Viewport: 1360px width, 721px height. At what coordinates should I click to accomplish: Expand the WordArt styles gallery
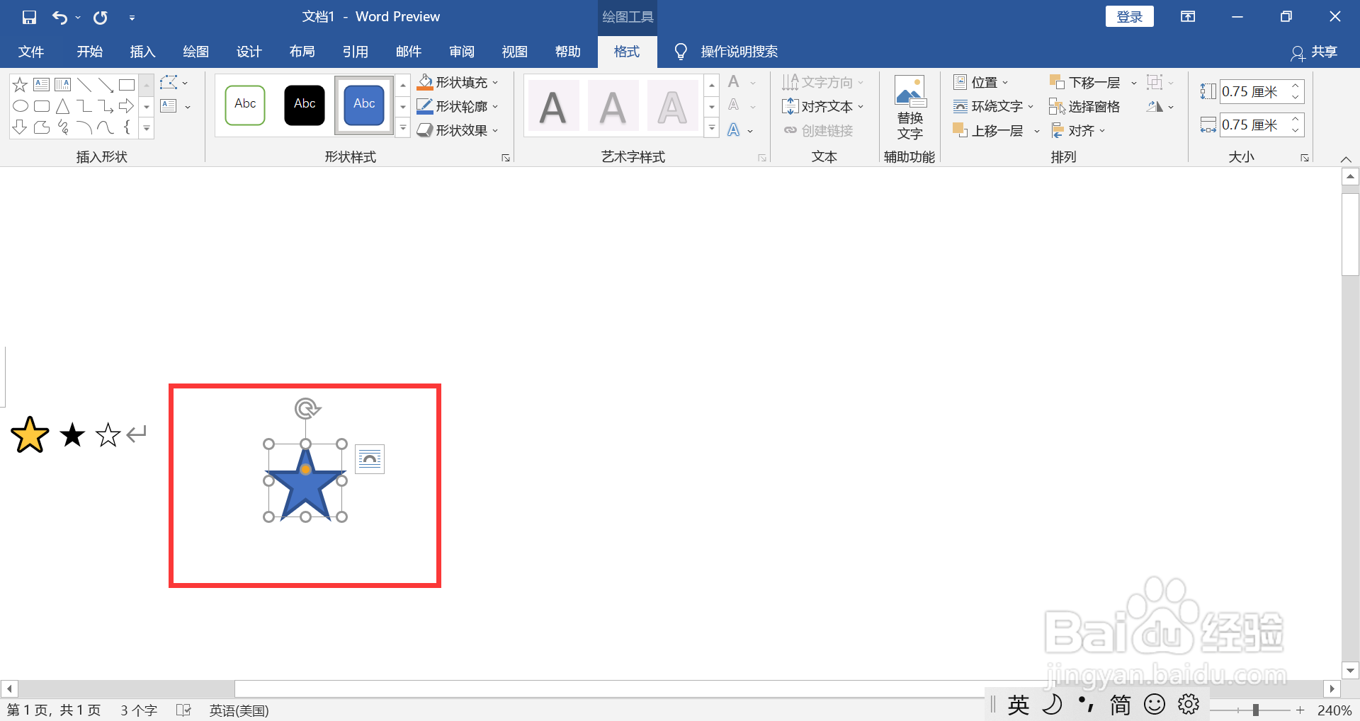click(712, 129)
